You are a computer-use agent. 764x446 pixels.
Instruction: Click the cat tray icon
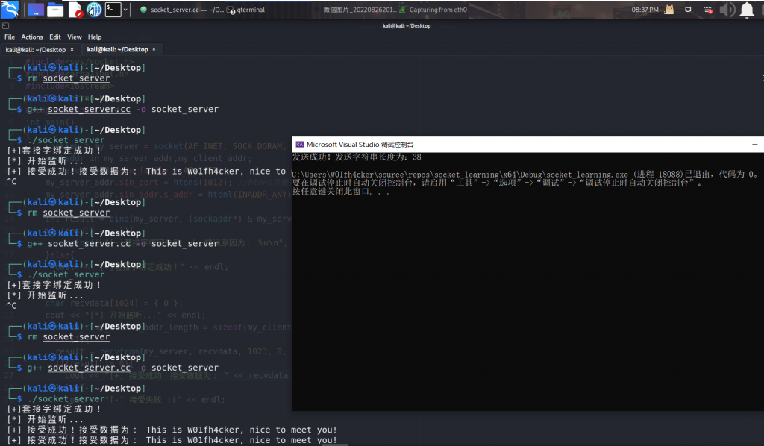[669, 10]
